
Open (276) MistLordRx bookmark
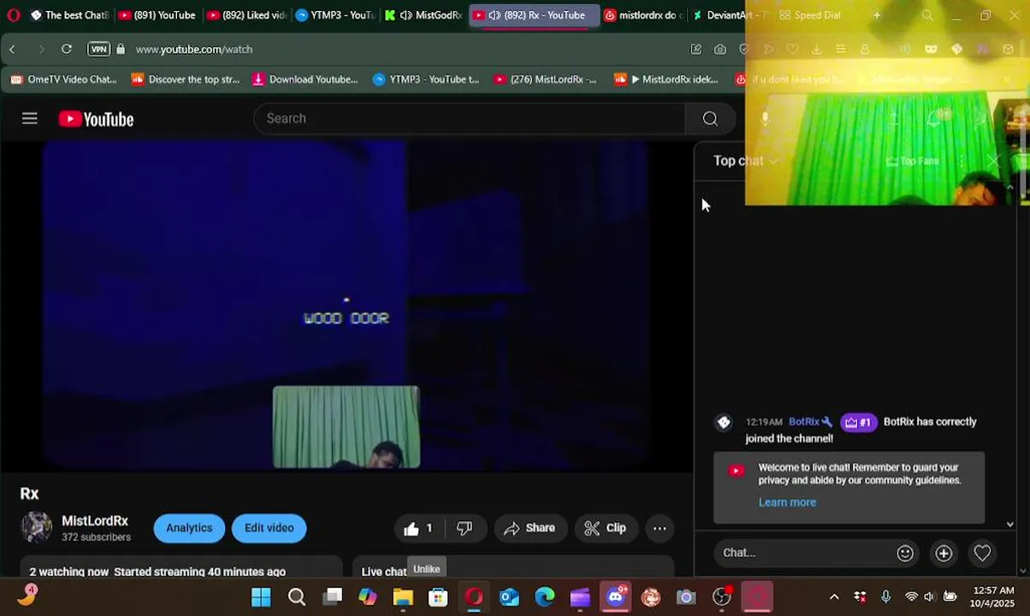pos(545,80)
